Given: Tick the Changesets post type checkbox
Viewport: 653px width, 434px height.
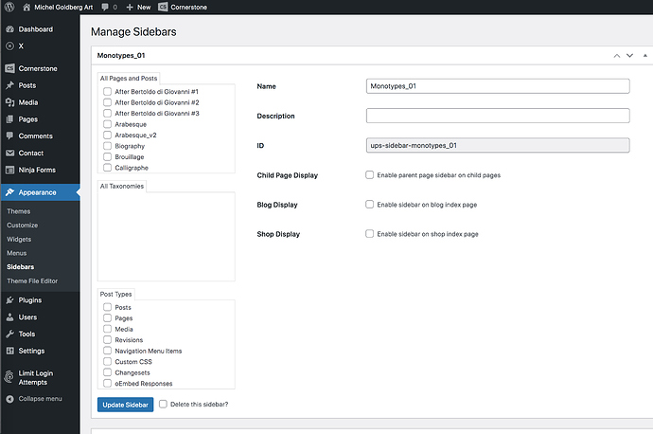Looking at the screenshot, I should (107, 372).
